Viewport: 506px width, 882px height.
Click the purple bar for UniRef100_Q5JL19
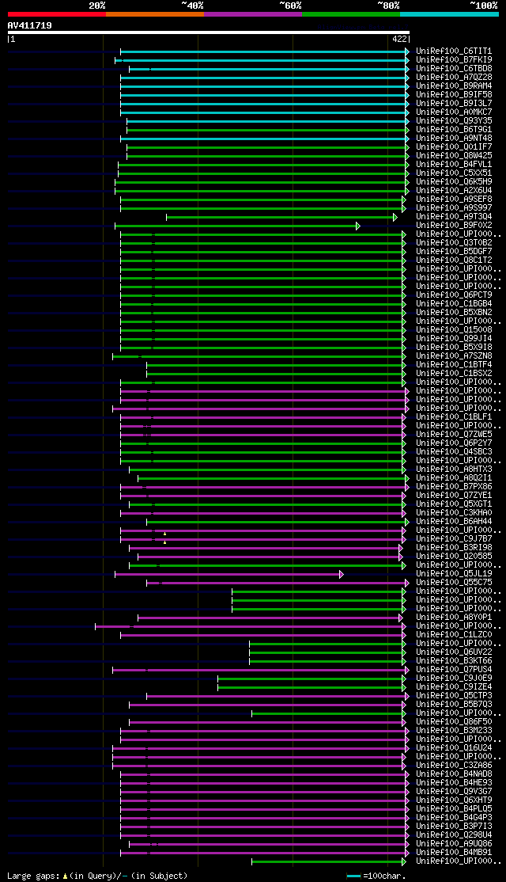228,574
